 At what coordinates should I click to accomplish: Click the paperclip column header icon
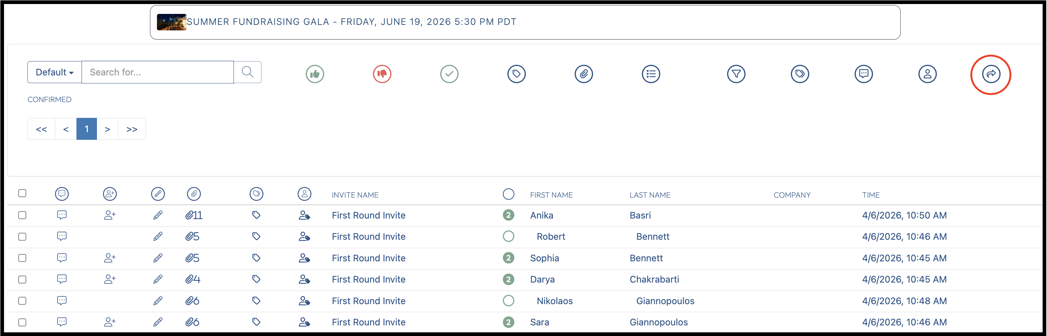(x=194, y=194)
